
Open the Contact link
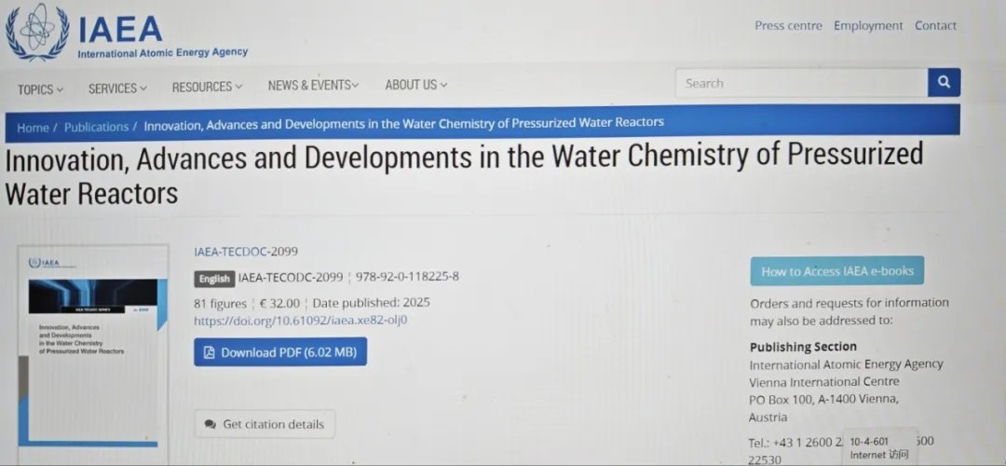[x=935, y=26]
